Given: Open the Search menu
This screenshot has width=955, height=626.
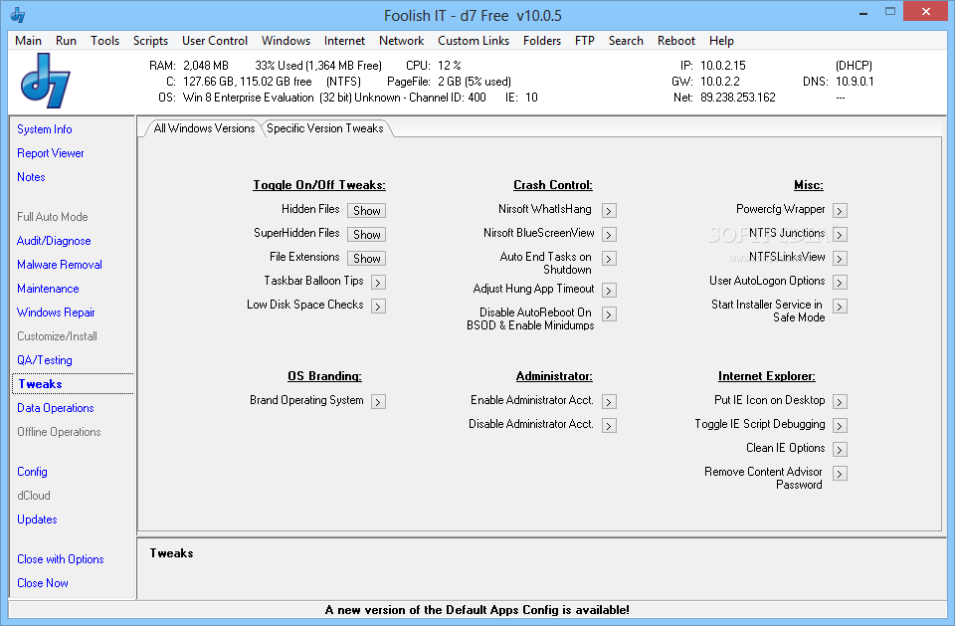Looking at the screenshot, I should [x=626, y=40].
